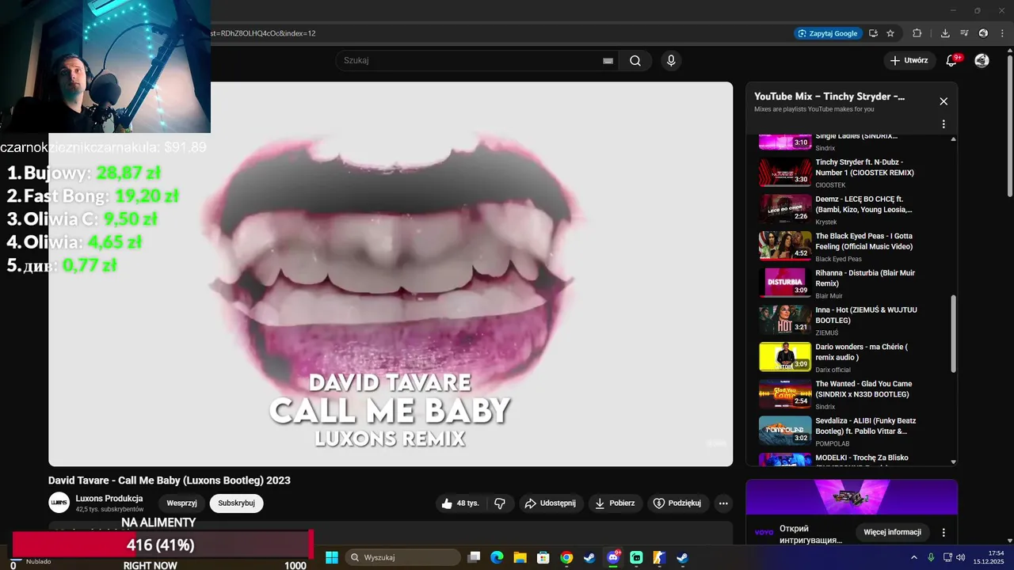Close the YouTube Mix playlist panel
Viewport: 1014px width, 570px height.
(x=943, y=101)
